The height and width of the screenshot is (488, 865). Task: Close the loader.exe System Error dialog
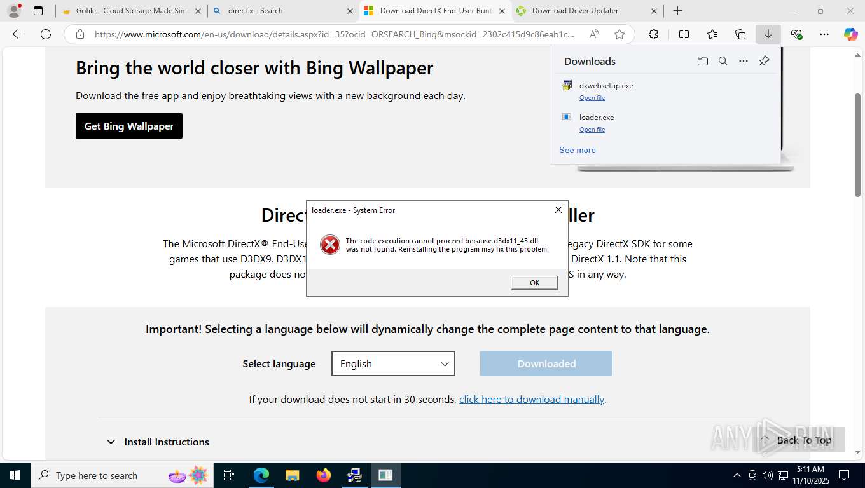pyautogui.click(x=558, y=210)
